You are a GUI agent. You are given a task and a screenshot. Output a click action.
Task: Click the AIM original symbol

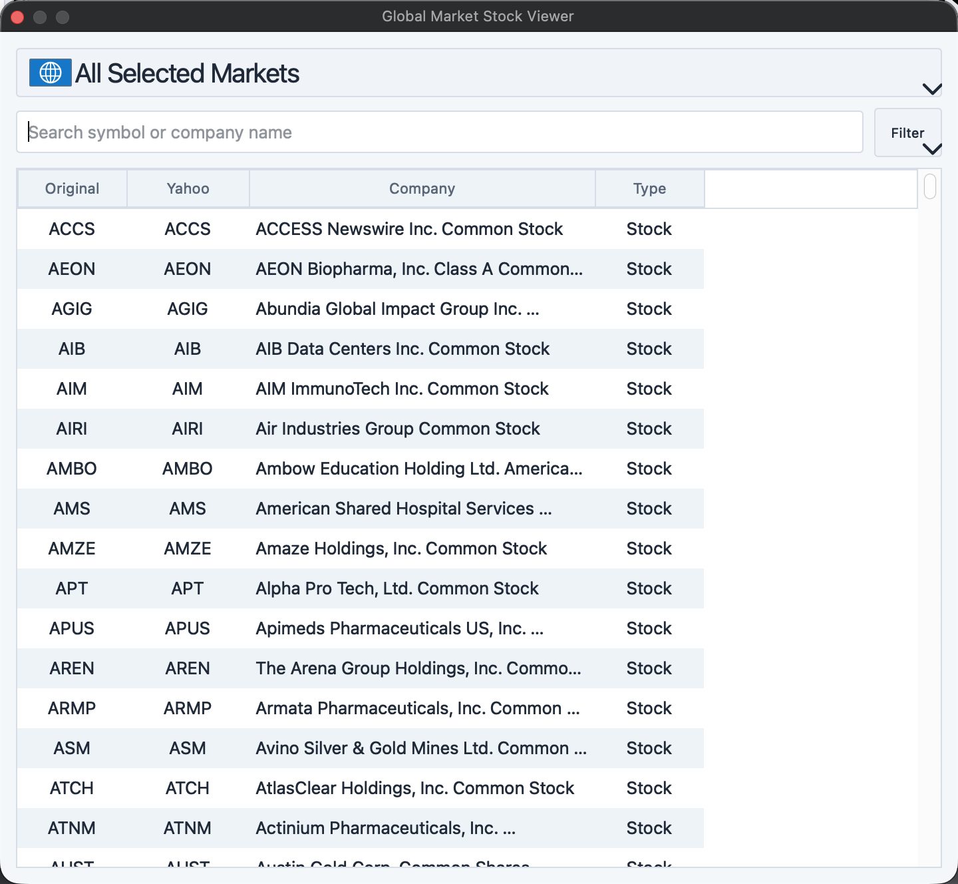pyautogui.click(x=72, y=389)
